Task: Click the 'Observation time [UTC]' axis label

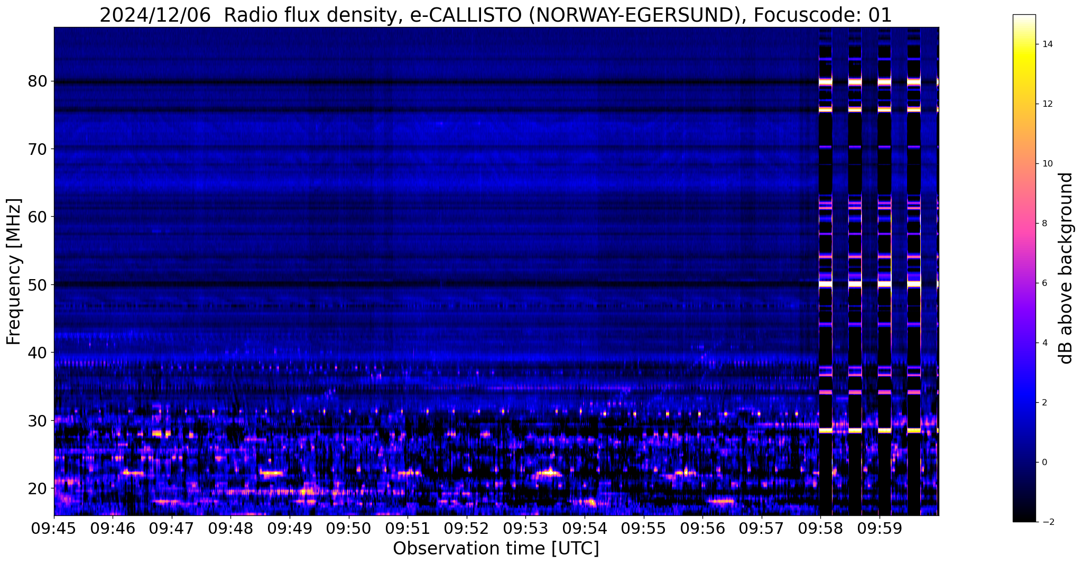Action: [x=496, y=549]
